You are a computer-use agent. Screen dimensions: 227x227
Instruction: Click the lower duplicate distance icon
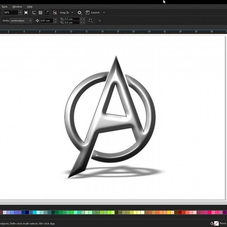point(62,22)
